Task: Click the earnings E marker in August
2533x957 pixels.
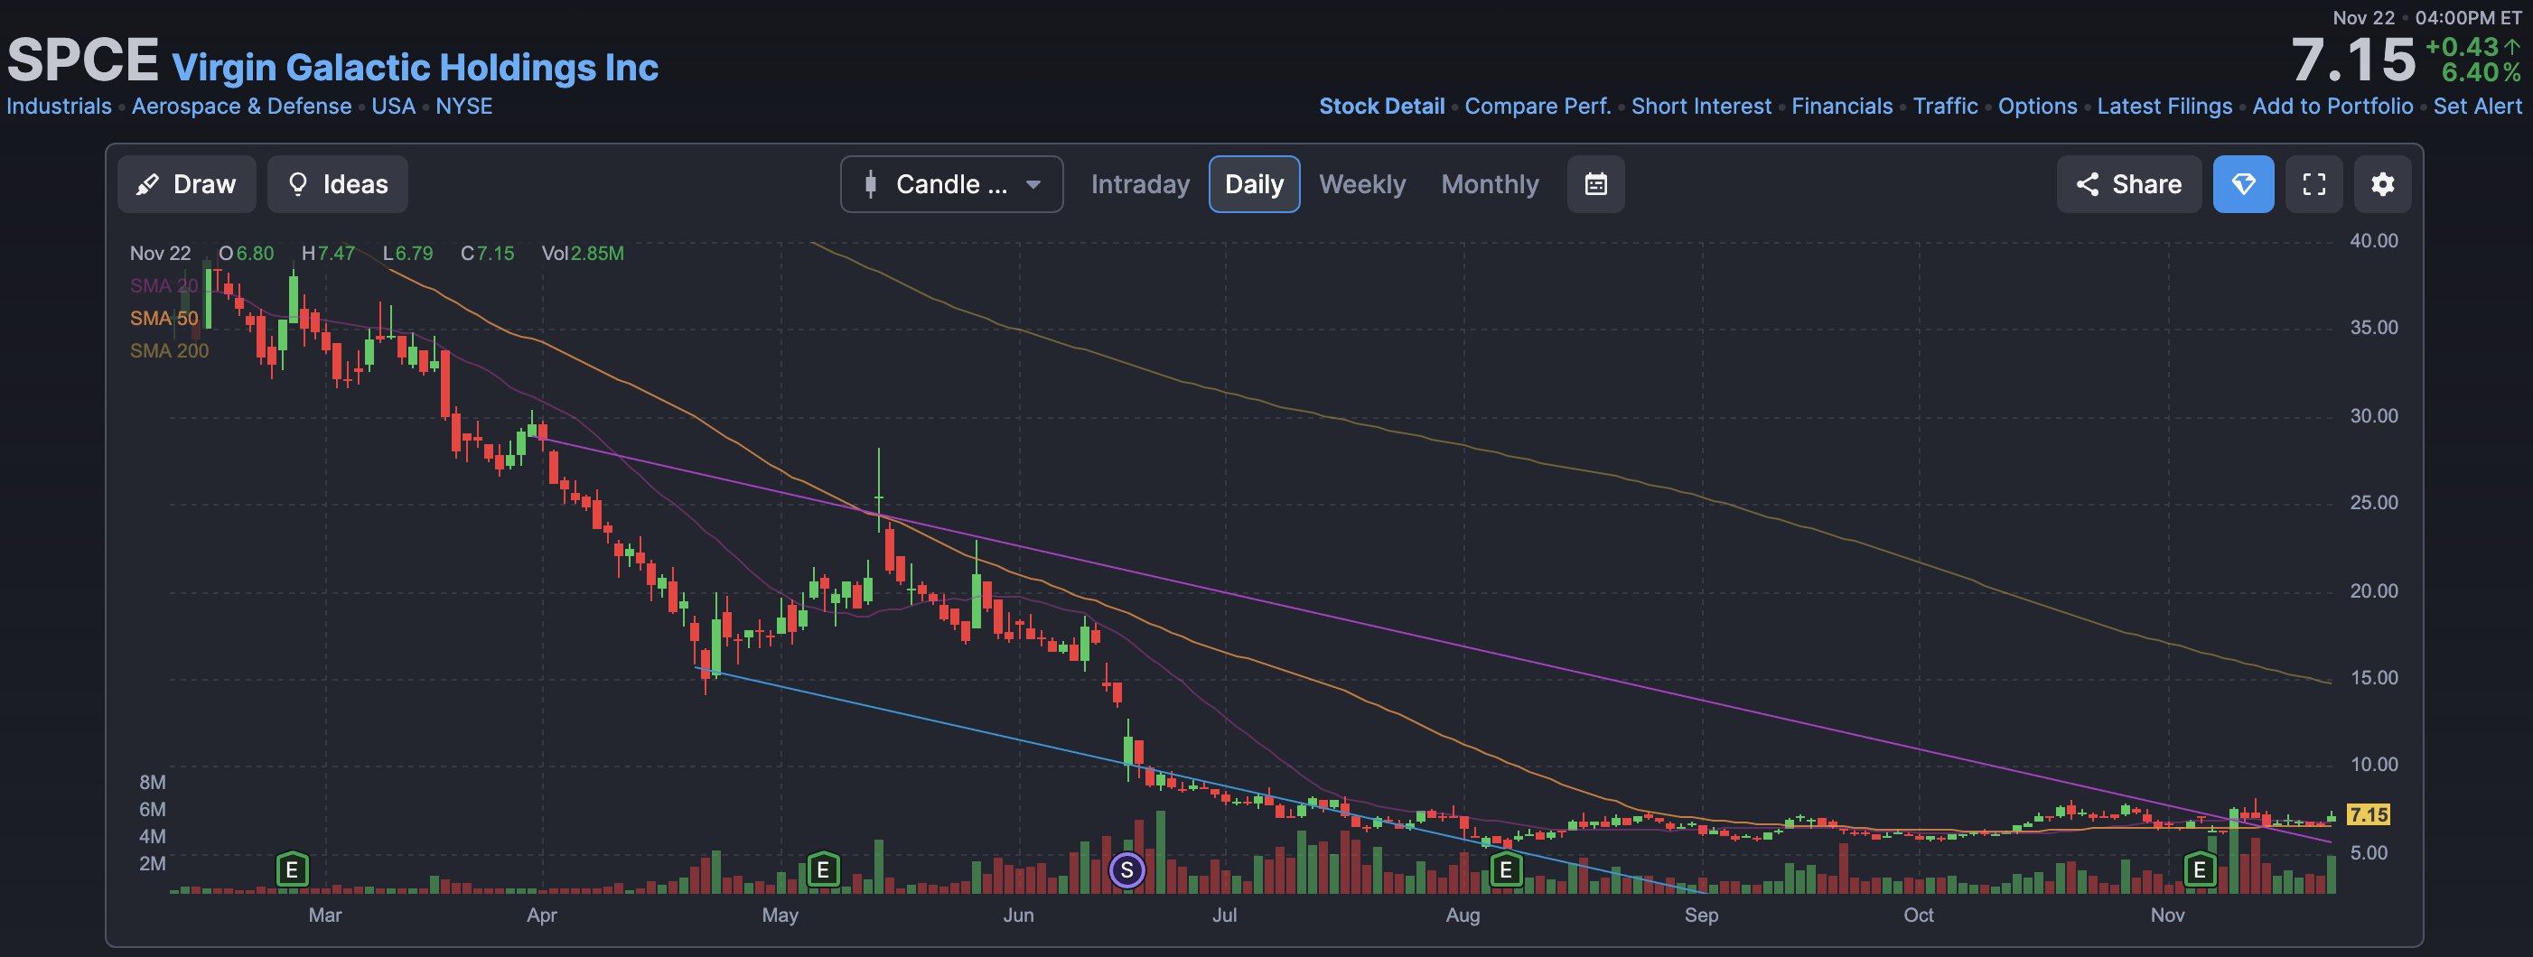Action: [1506, 869]
